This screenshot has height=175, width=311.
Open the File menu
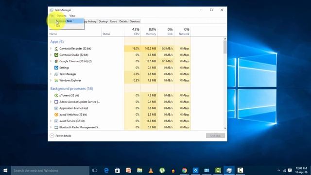point(52,16)
